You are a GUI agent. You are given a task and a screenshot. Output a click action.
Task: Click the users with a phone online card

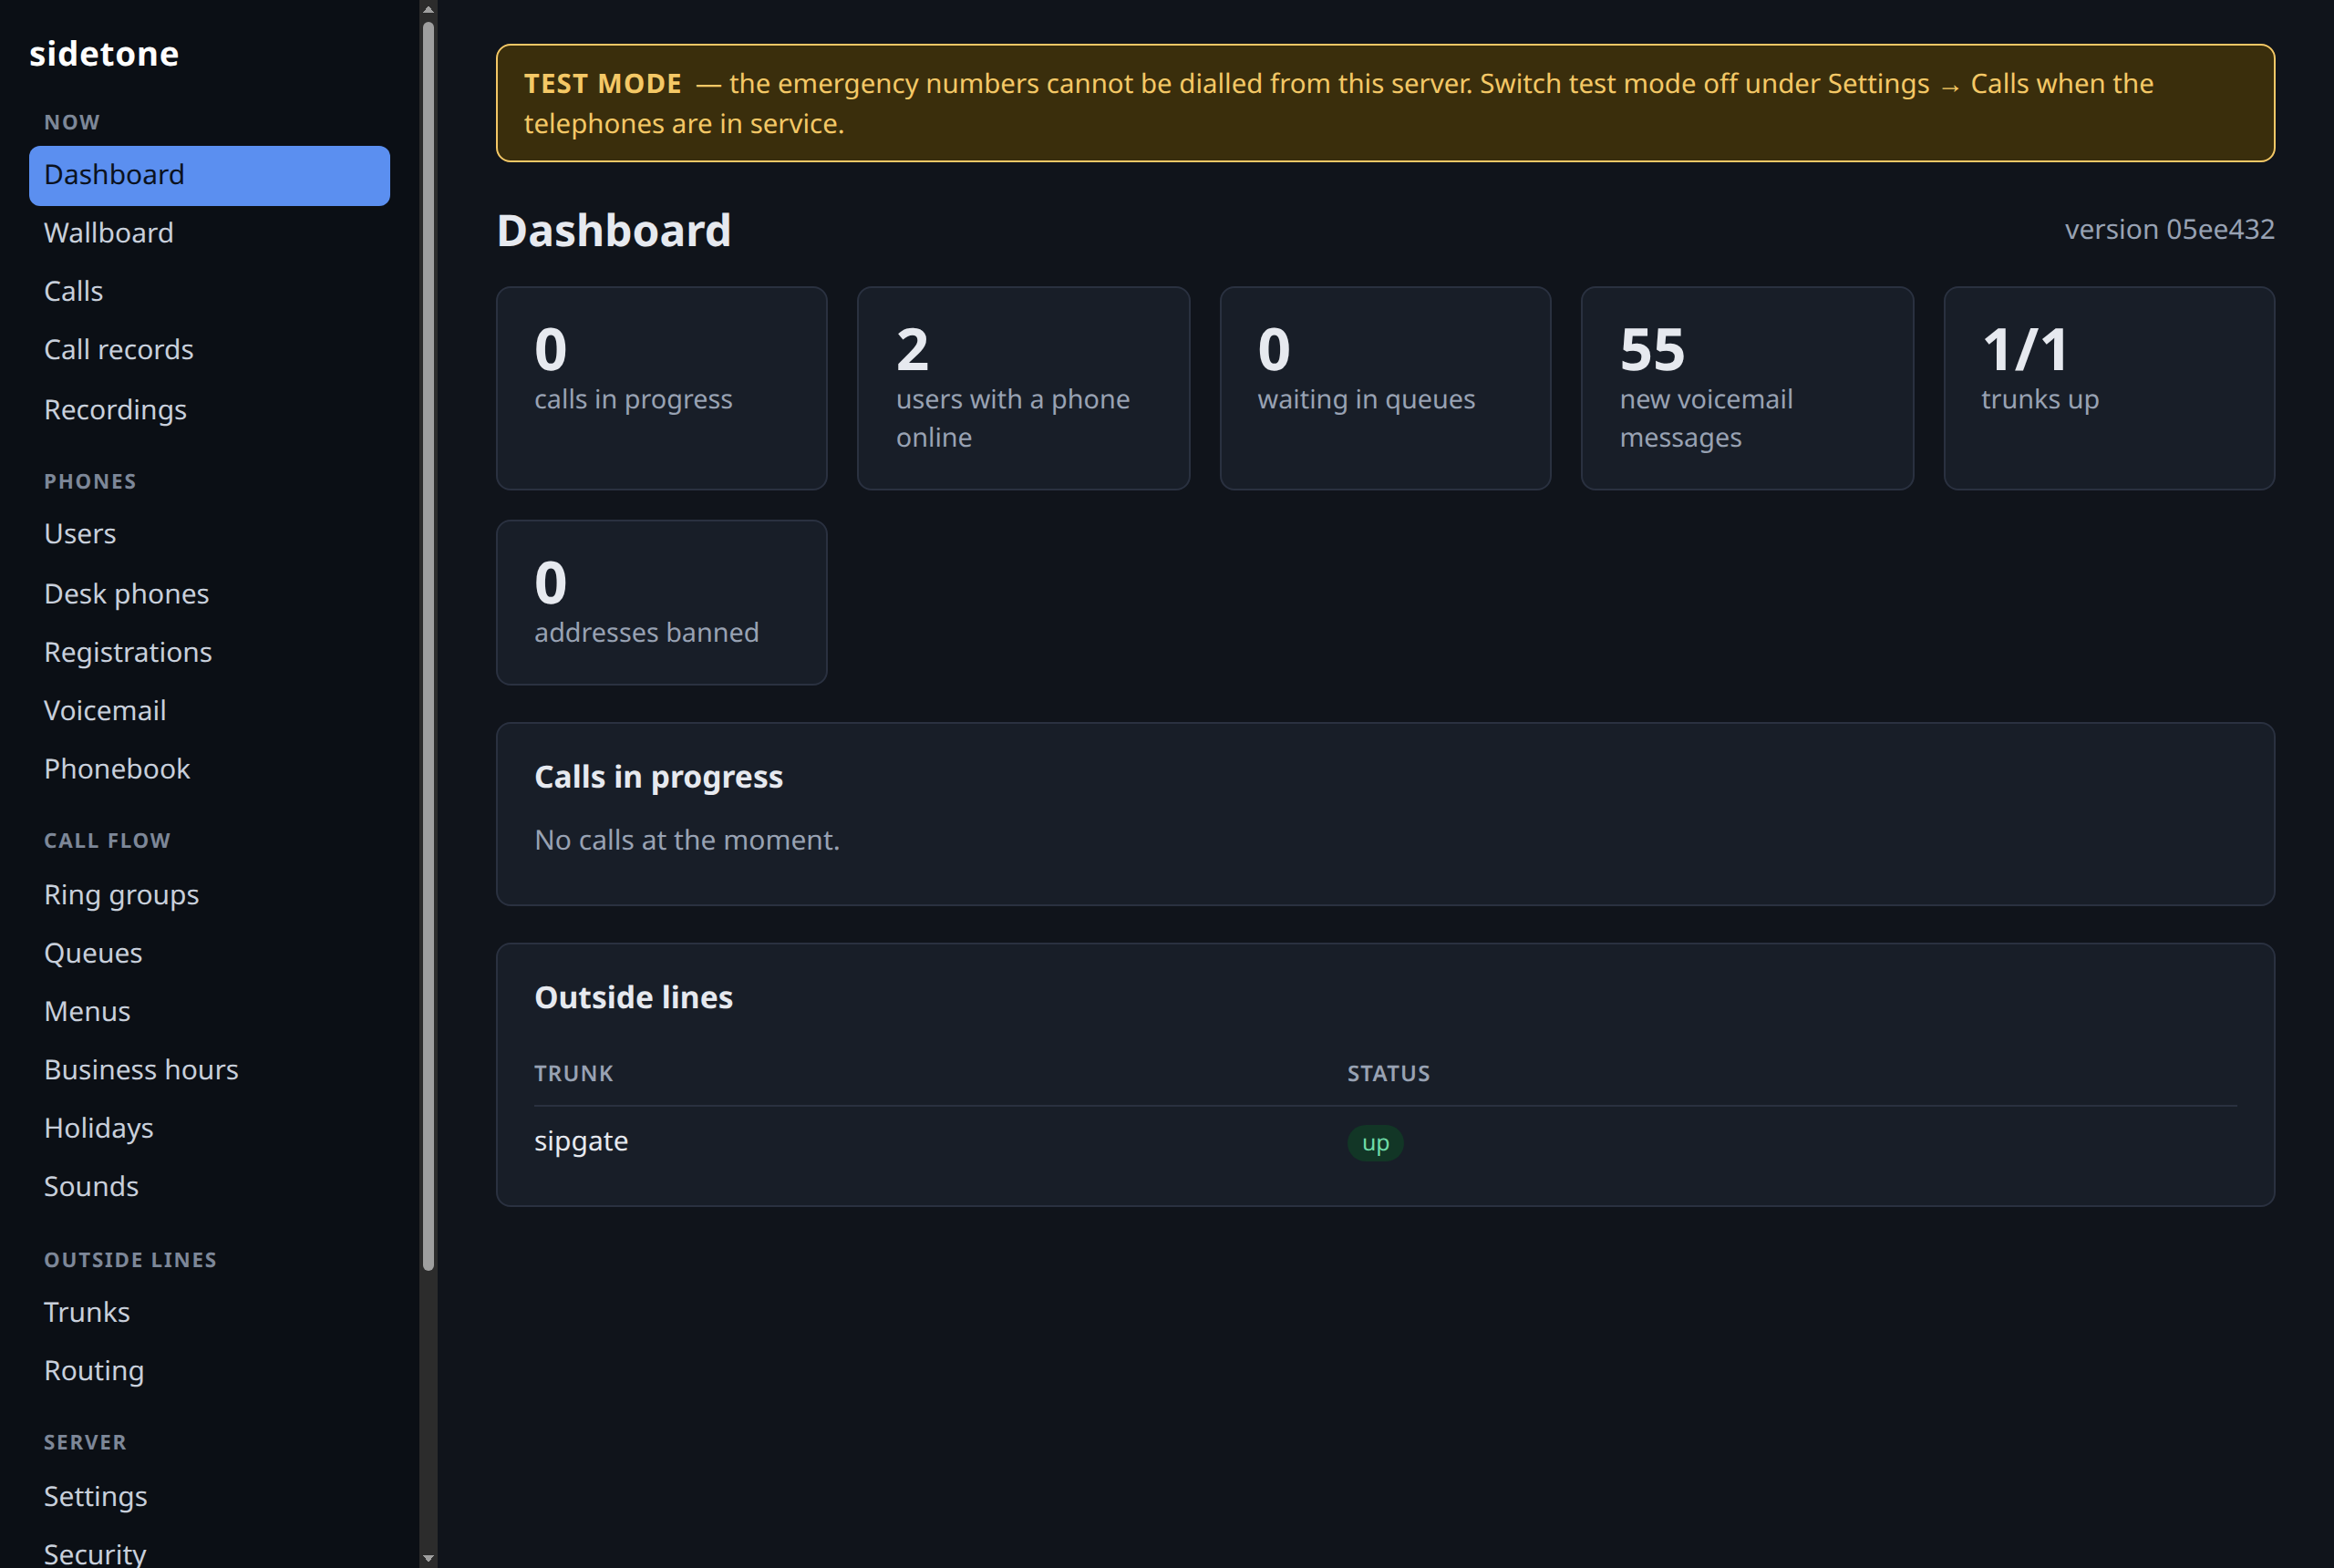(1023, 388)
